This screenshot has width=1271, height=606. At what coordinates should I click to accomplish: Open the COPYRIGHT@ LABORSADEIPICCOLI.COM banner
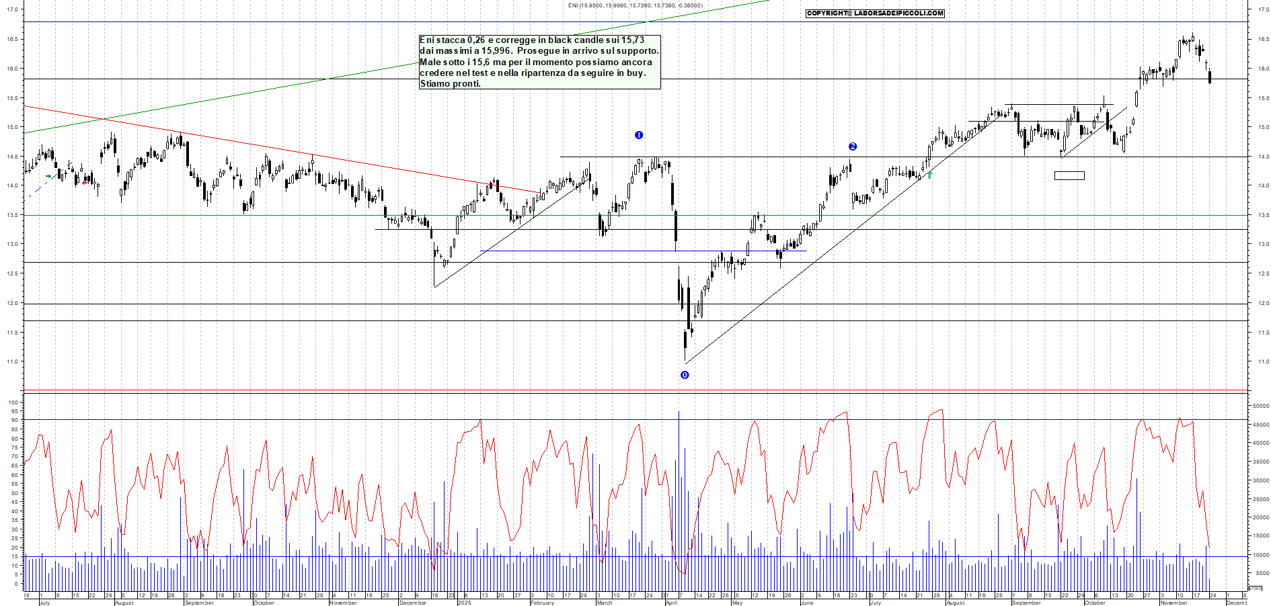[875, 13]
